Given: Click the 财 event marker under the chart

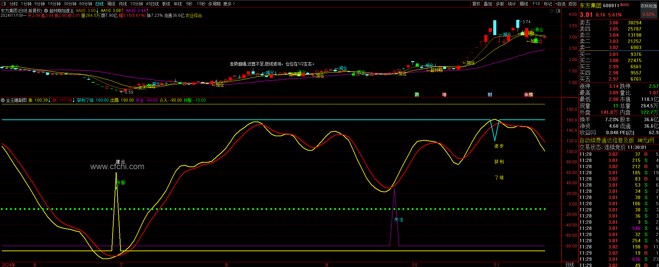Looking at the screenshot, I should (490, 94).
